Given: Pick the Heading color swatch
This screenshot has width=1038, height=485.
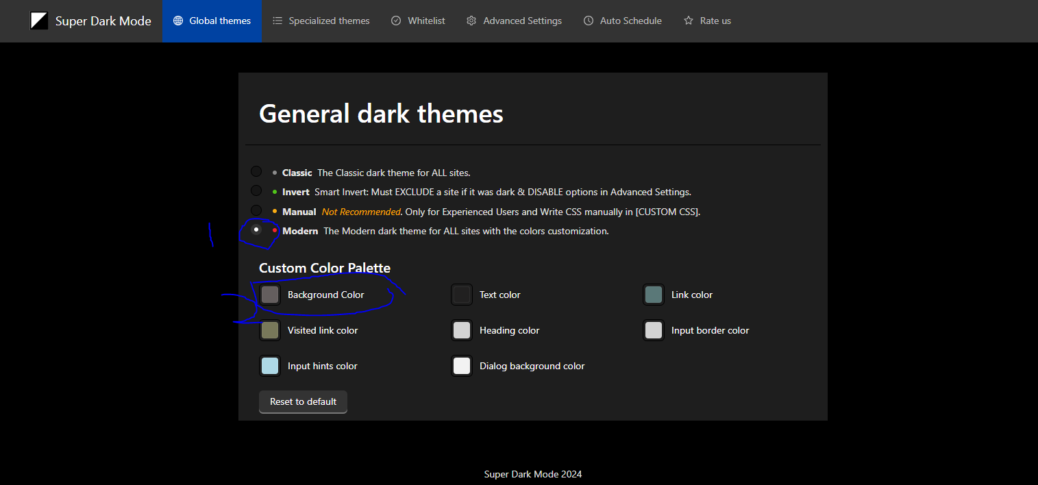Looking at the screenshot, I should 462,330.
